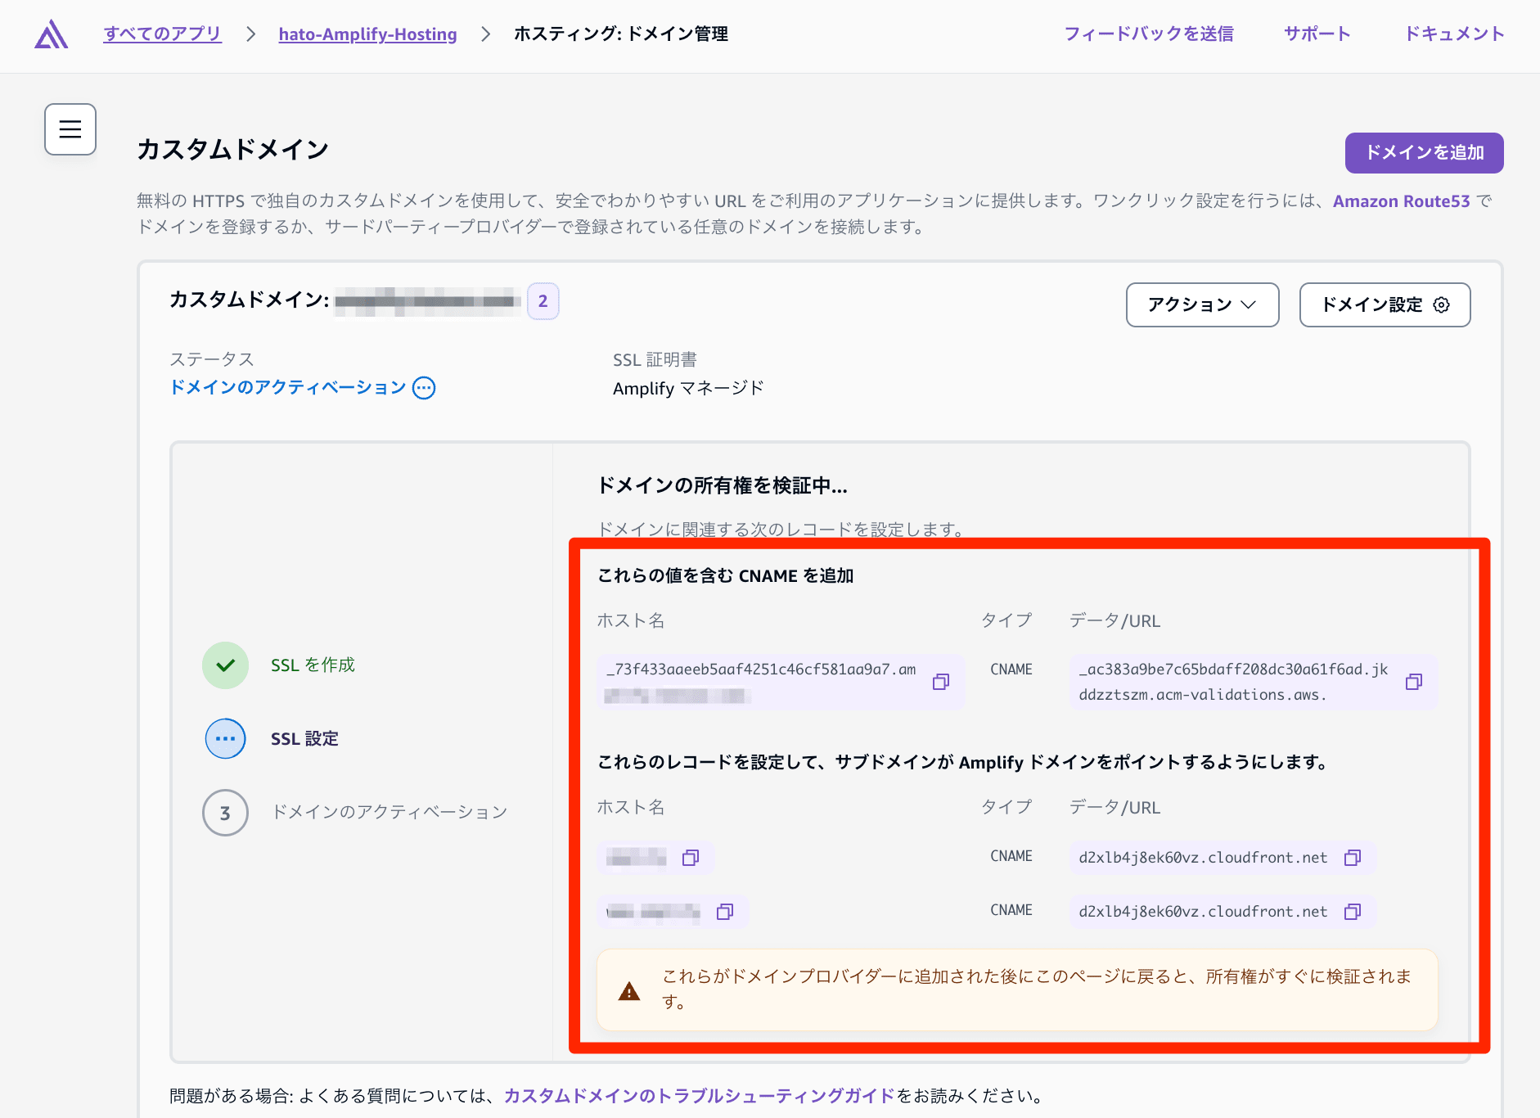Click the status in-progress ellipsis icon
The image size is (1540, 1118).
[x=424, y=388]
